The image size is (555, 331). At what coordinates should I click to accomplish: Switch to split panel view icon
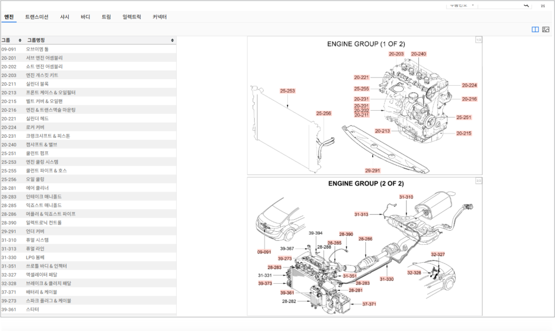[535, 29]
